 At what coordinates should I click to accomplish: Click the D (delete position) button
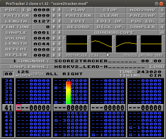[29, 10]
